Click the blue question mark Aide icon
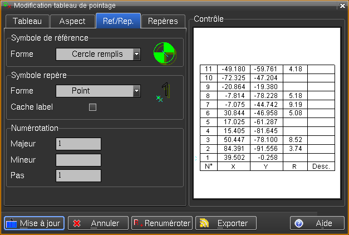 (299, 223)
